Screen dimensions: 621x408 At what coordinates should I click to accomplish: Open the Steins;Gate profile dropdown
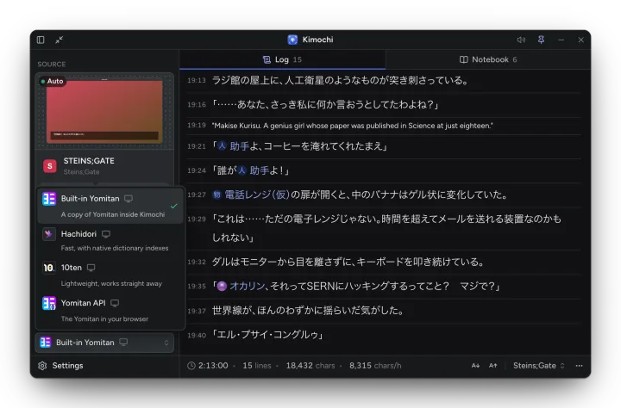tap(538, 366)
